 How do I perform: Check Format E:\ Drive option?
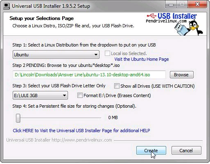pos(80,95)
